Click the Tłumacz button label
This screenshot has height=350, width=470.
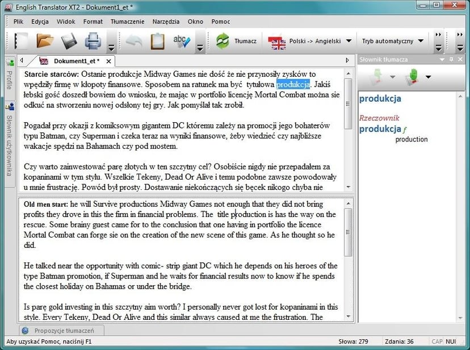point(245,41)
